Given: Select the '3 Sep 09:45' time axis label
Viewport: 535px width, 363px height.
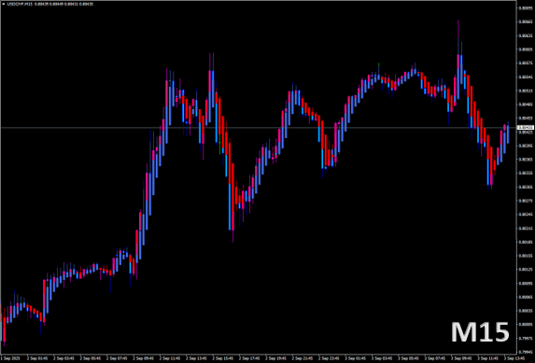Looking at the screenshot, I should point(461,358).
